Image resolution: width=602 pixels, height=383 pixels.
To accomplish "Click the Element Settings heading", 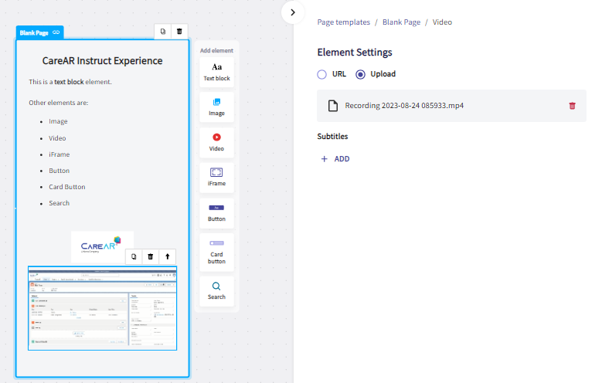I will [355, 53].
